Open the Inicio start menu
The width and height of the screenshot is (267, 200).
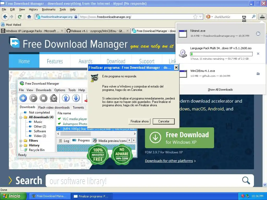coord(13,196)
